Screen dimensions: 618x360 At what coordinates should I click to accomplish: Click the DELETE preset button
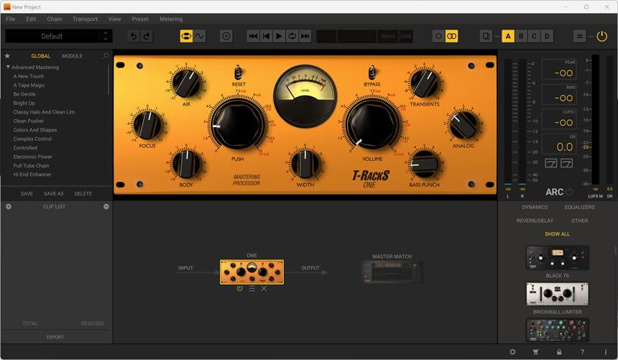pos(83,193)
